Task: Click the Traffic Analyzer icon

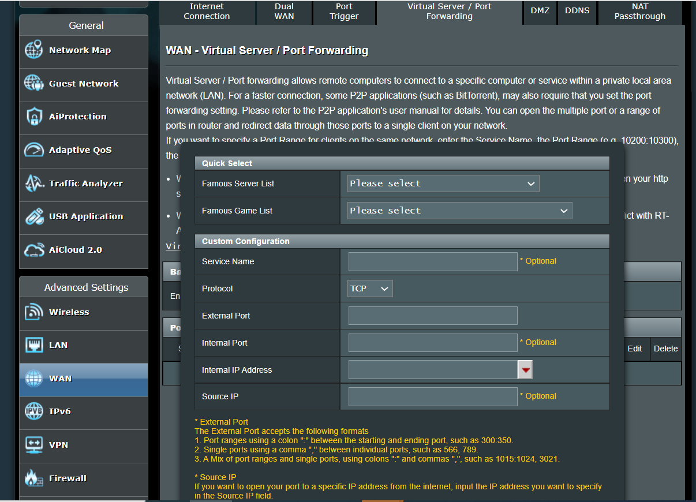Action: click(34, 183)
